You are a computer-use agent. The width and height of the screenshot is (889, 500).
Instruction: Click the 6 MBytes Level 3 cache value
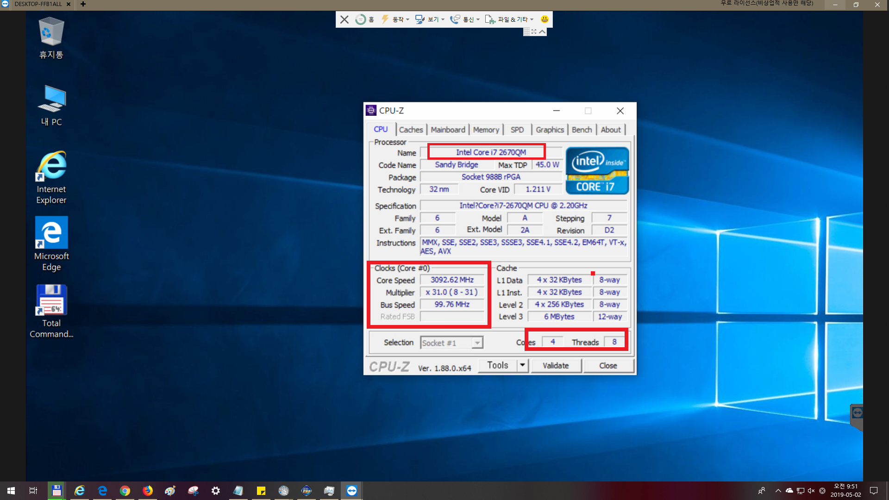point(559,317)
